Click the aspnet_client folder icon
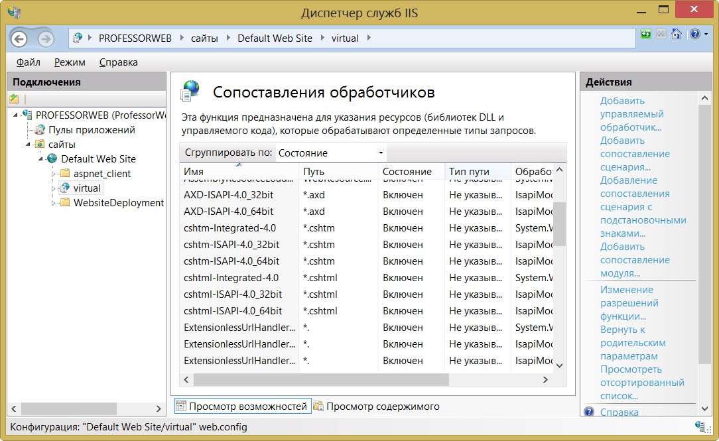This screenshot has width=719, height=441. click(x=65, y=173)
